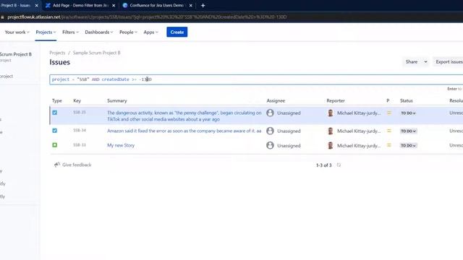This screenshot has height=260, width=463.
Task: Open issue key SSB-34
Action: pos(80,130)
